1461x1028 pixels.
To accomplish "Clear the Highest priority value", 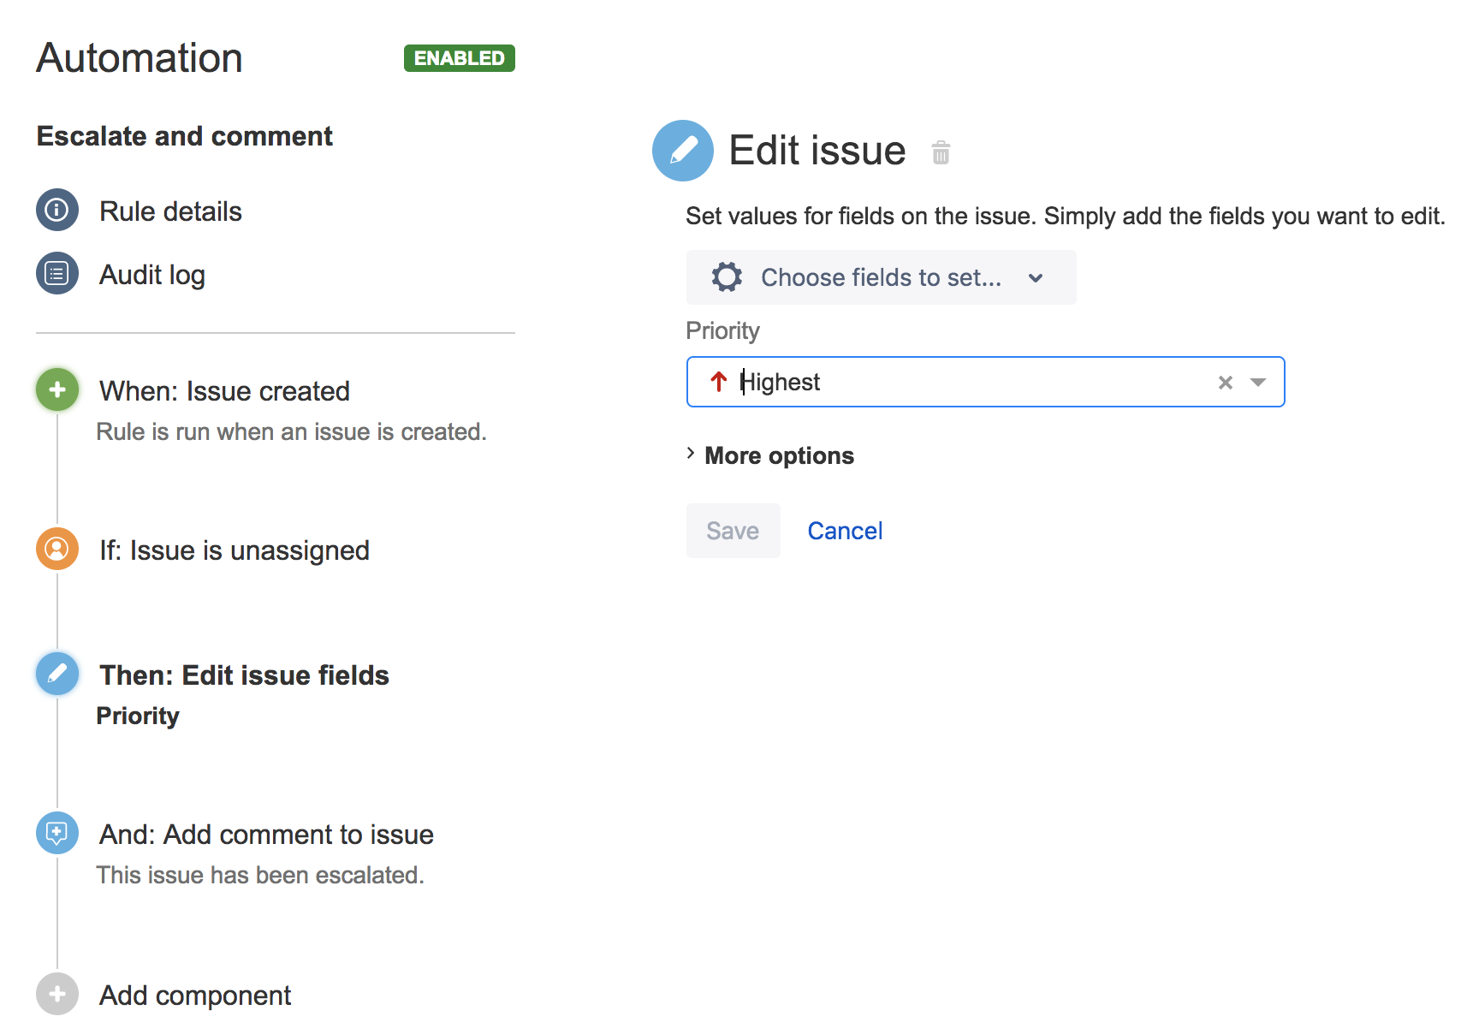I will (x=1225, y=383).
